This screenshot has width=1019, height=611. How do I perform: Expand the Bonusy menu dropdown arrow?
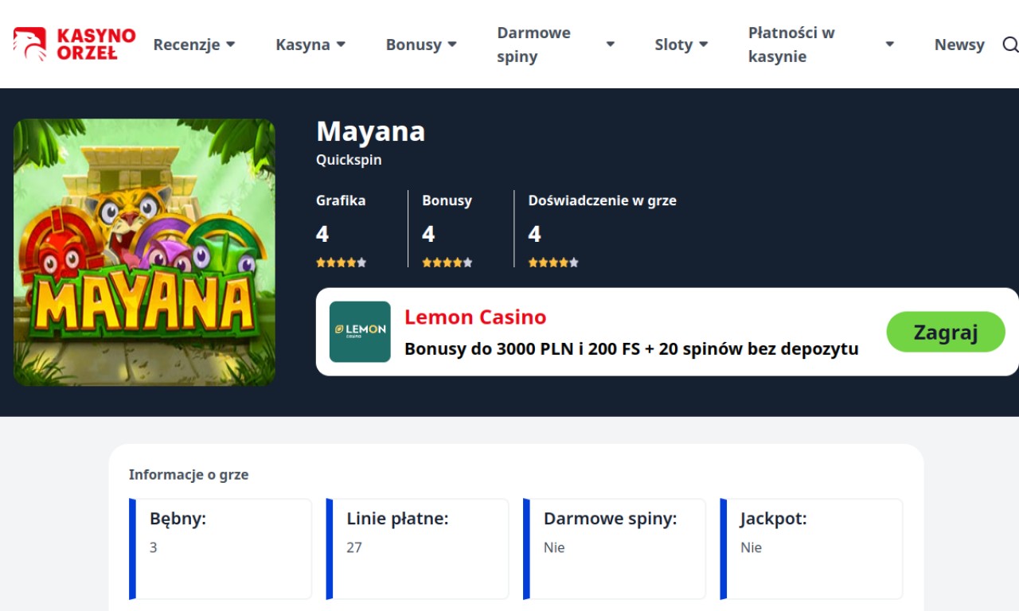452,45
